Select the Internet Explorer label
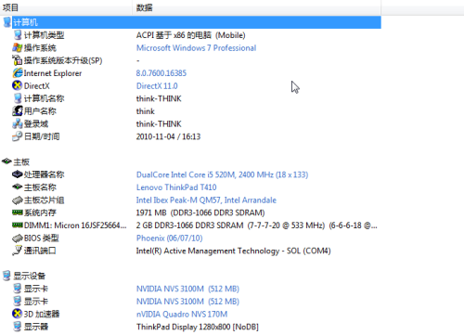464x335 pixels. coord(53,73)
